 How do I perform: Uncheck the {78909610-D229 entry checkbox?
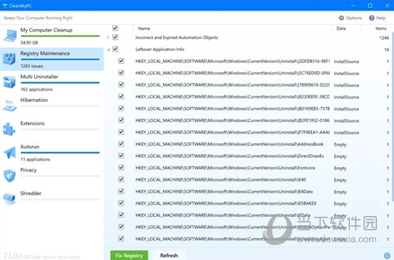point(121,84)
